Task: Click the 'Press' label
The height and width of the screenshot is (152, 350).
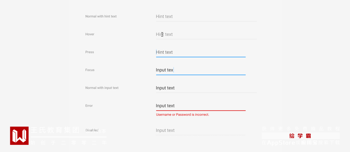Action: 90,52
